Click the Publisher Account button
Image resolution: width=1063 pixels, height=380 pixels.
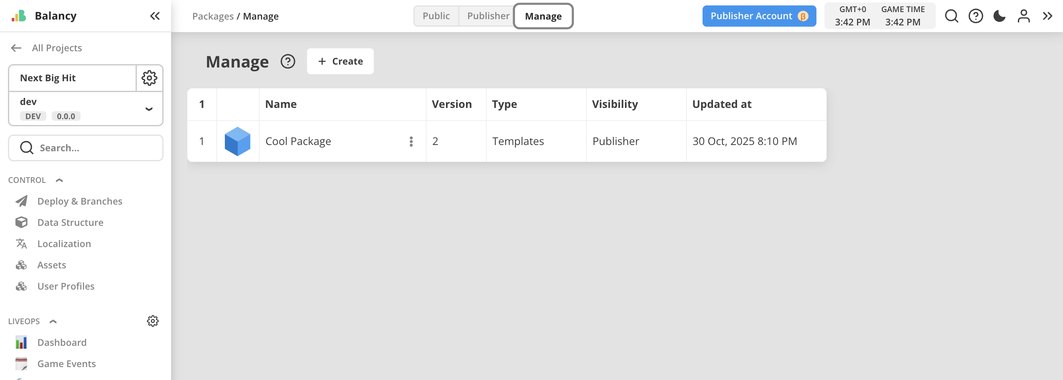759,16
